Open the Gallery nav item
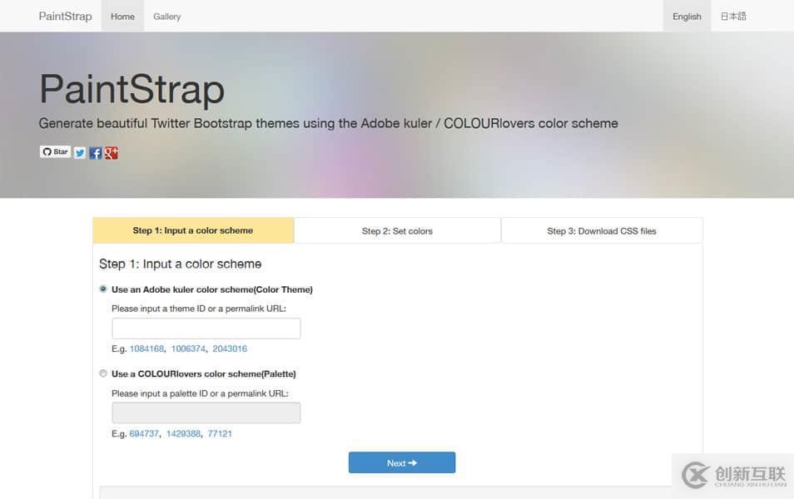 pos(166,17)
